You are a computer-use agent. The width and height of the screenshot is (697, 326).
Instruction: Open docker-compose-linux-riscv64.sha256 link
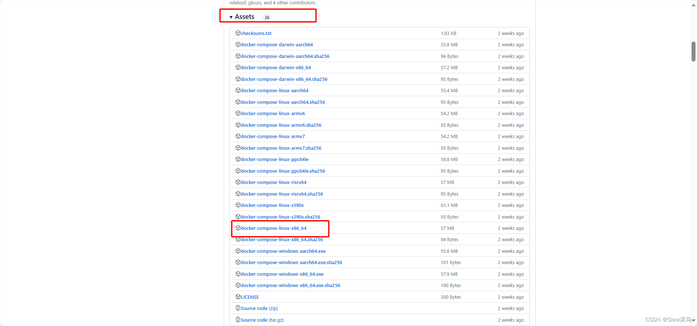282,194
